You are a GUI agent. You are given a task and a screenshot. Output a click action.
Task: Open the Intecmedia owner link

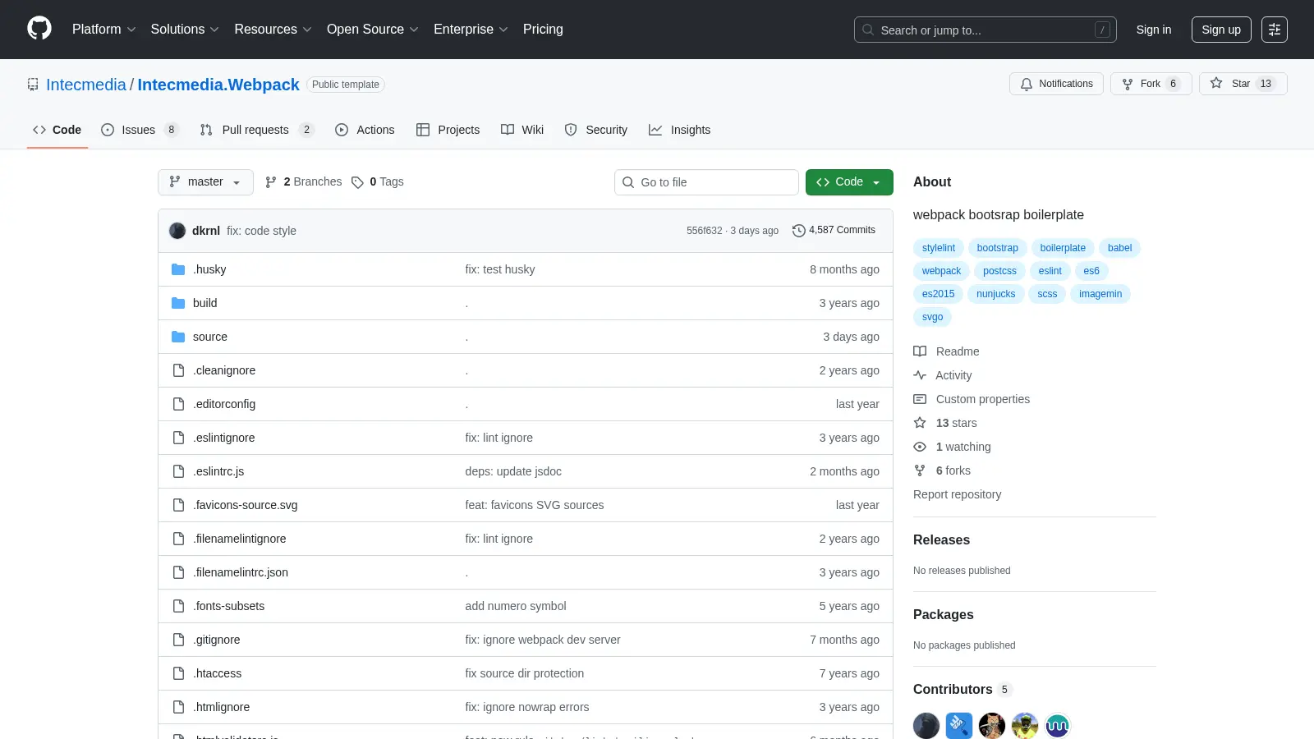point(86,85)
